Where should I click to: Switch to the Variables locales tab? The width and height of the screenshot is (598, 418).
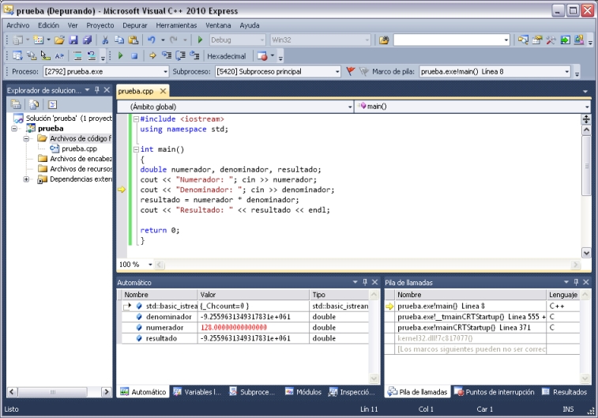point(197,392)
